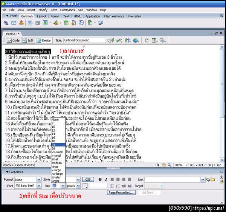Toggle Unordered List
This screenshot has width=226, height=212.
click(x=112, y=186)
